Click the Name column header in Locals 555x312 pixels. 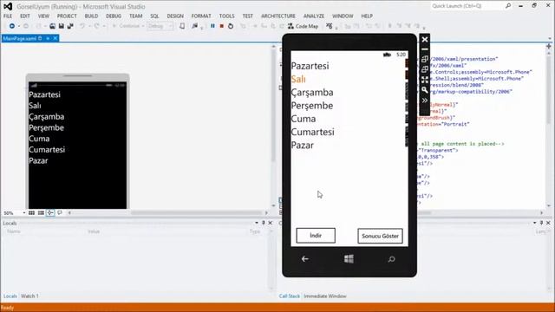[14, 231]
